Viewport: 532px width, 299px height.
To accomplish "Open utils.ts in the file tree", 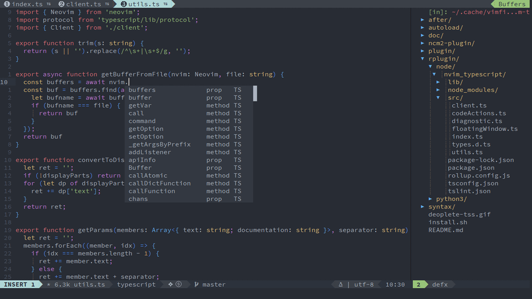I will [x=467, y=152].
